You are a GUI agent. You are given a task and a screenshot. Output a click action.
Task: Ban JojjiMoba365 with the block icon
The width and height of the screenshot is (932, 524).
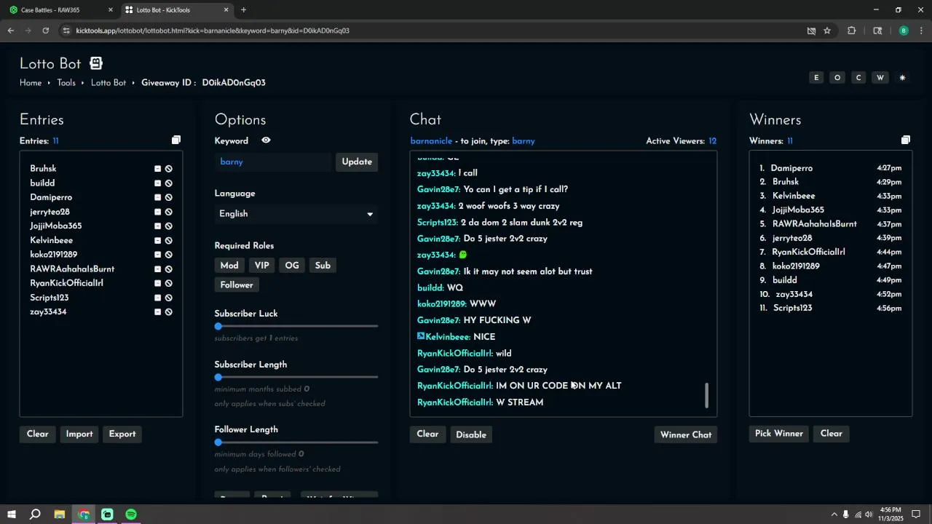(x=168, y=226)
